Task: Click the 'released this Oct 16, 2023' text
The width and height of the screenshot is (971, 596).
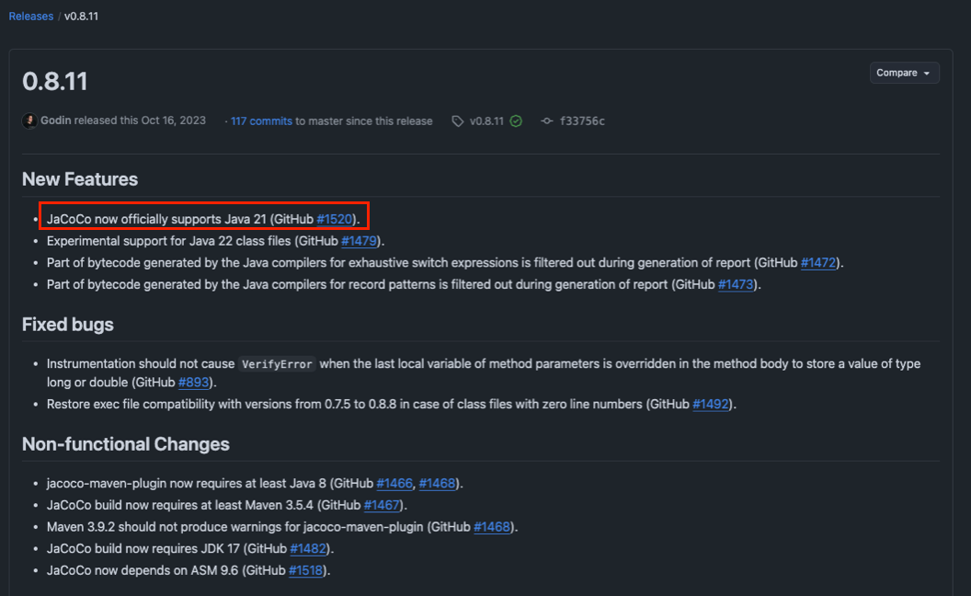Action: coord(140,120)
